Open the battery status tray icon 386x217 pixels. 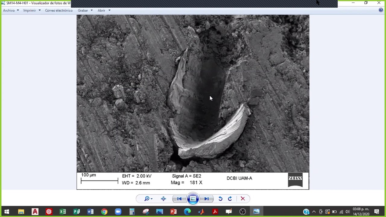tap(334, 212)
